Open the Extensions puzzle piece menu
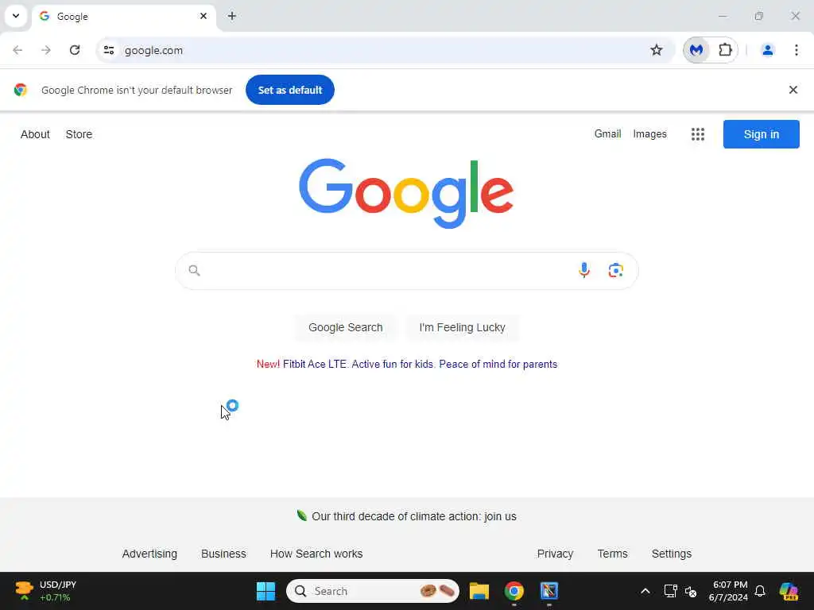Image resolution: width=814 pixels, height=610 pixels. click(x=725, y=50)
